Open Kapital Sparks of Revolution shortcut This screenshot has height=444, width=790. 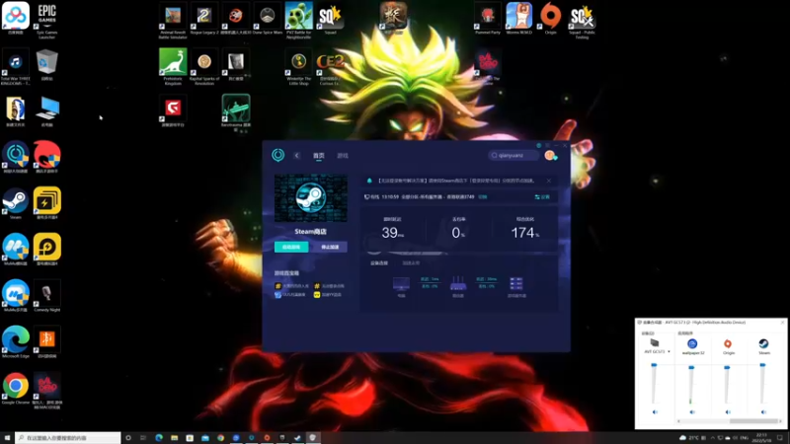[x=204, y=66]
